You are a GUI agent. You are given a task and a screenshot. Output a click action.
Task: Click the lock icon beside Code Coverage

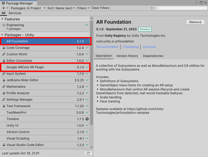pos(4,48)
